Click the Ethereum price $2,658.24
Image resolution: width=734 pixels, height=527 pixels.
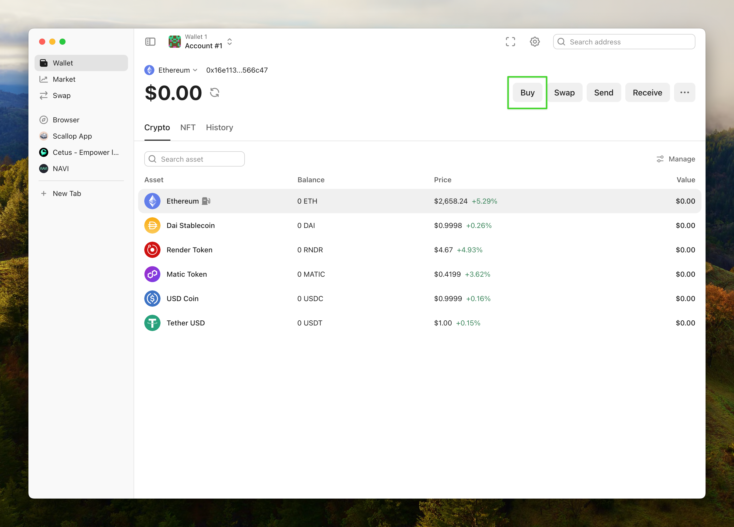(451, 201)
